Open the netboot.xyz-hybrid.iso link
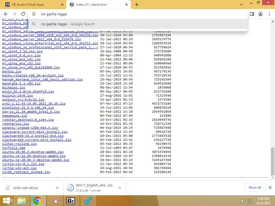This screenshot has width=275, height=206. [23, 100]
